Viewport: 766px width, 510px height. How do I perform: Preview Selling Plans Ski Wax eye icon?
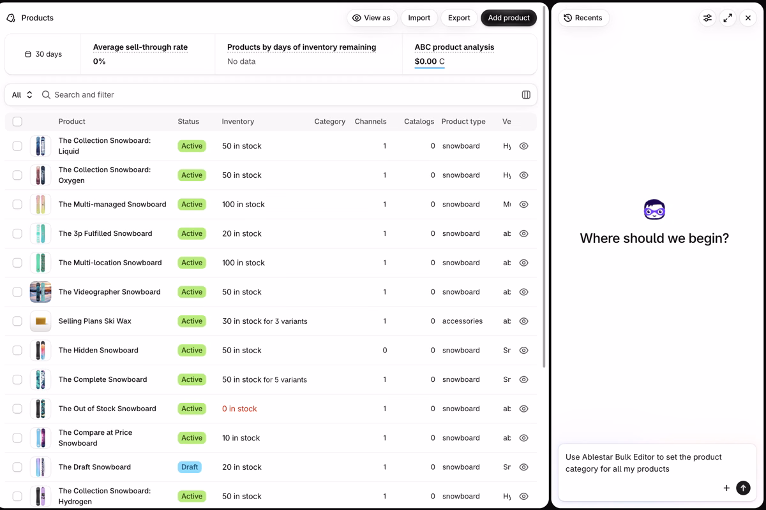[523, 321]
